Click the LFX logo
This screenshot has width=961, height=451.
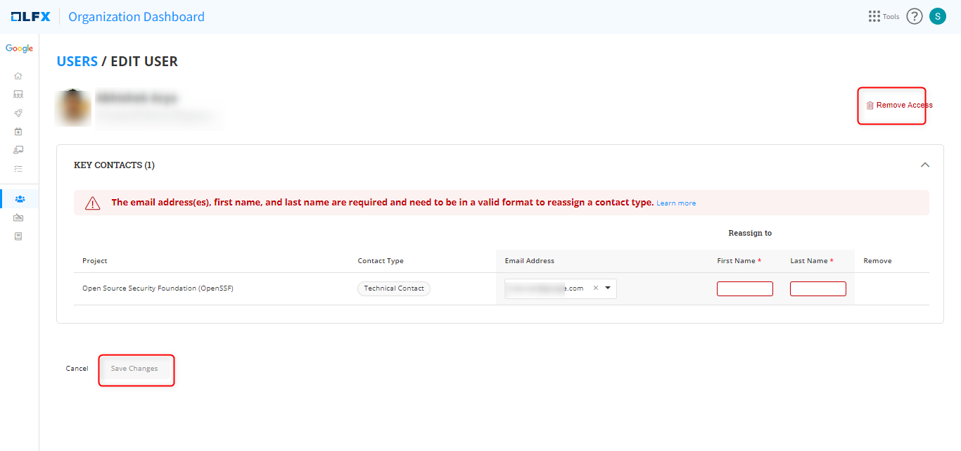click(x=31, y=16)
